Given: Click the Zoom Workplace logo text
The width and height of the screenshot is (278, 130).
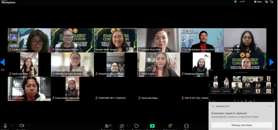Looking at the screenshot, I should pos(8,2).
